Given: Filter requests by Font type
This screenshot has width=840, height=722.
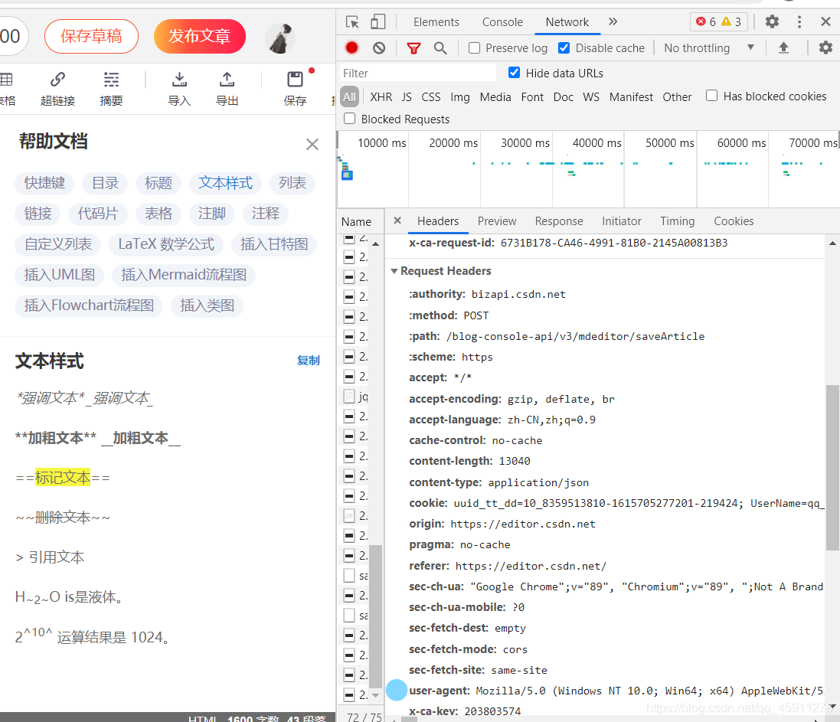Looking at the screenshot, I should pyautogui.click(x=532, y=97).
